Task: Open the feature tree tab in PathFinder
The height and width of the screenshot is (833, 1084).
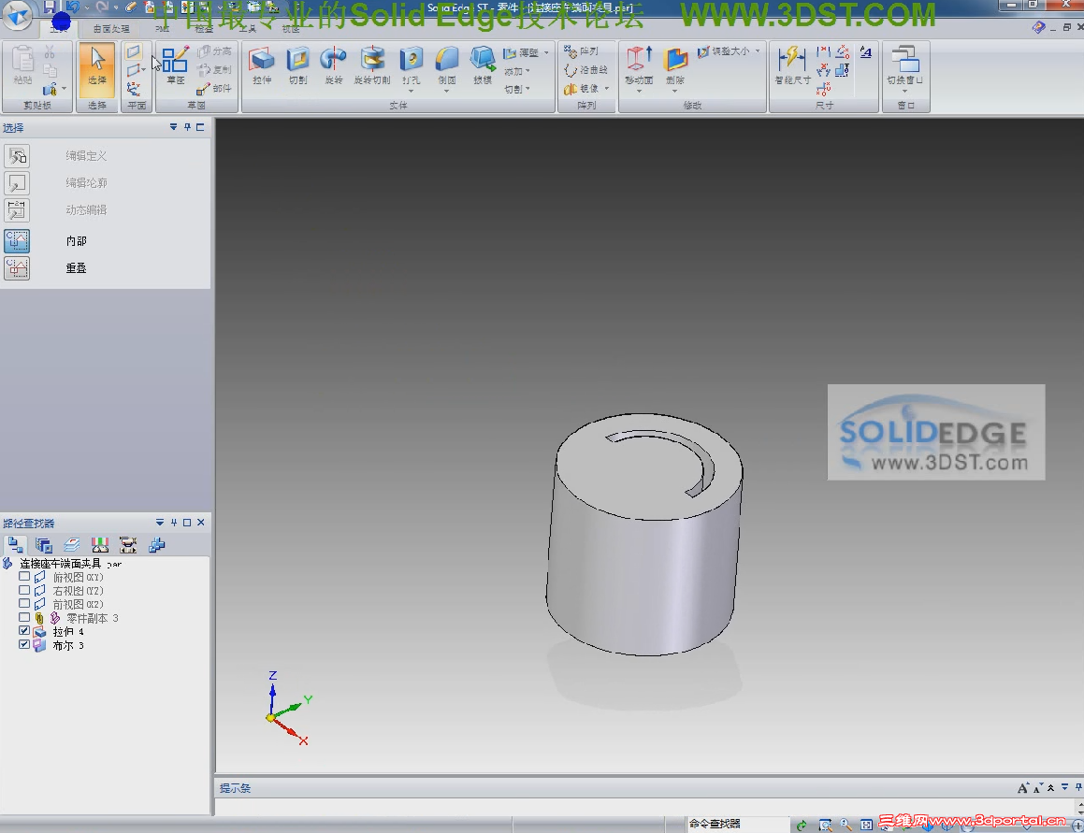Action: coord(15,545)
